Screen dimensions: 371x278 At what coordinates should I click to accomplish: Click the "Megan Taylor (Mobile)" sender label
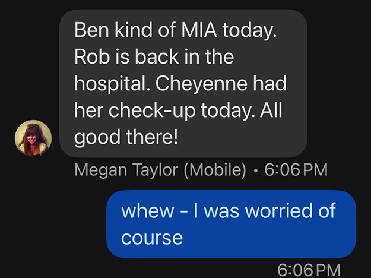(160, 170)
